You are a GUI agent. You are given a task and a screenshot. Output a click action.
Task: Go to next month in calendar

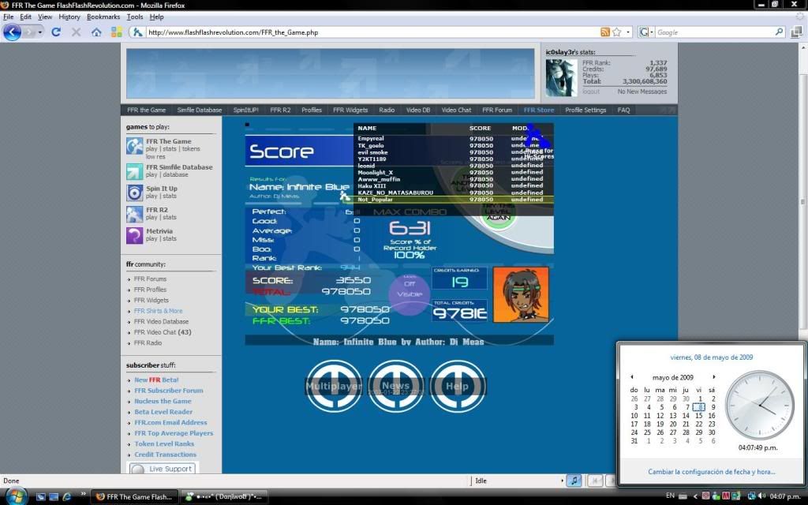point(714,377)
